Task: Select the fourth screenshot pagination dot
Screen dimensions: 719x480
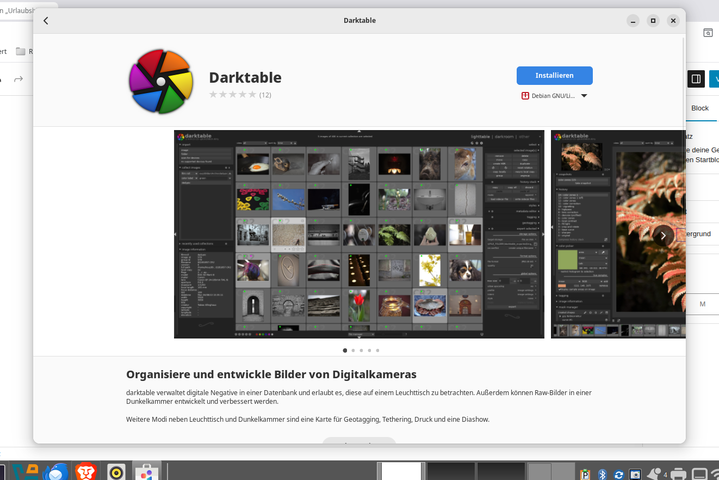Action: (369, 350)
